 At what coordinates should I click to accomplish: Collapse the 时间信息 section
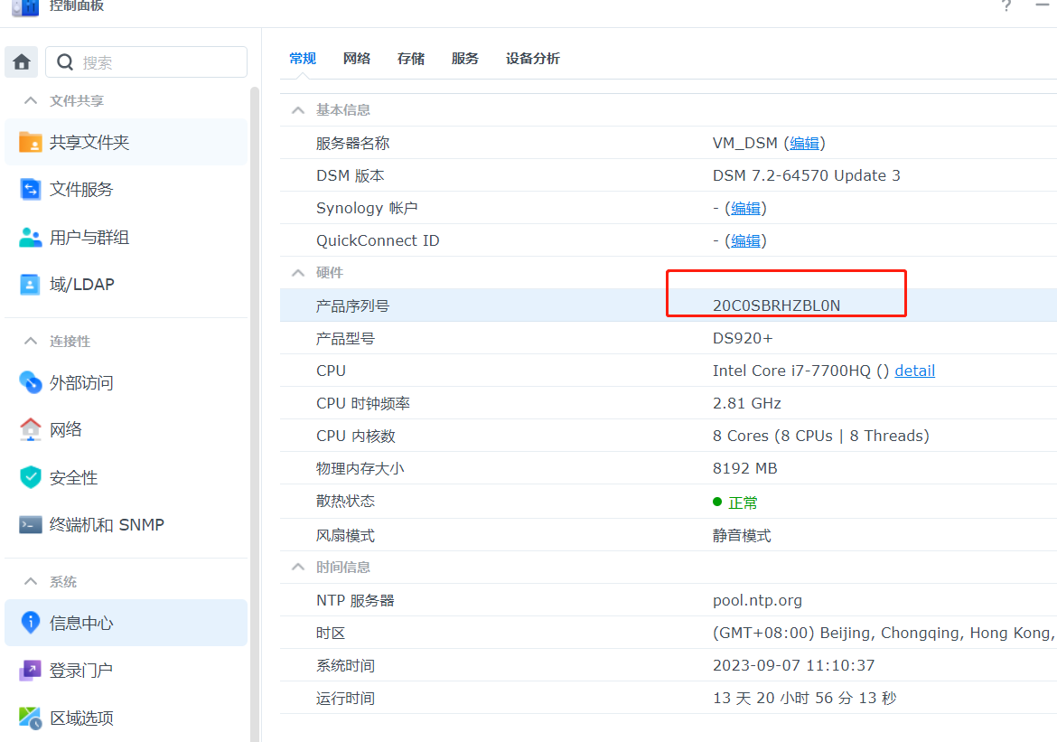297,568
